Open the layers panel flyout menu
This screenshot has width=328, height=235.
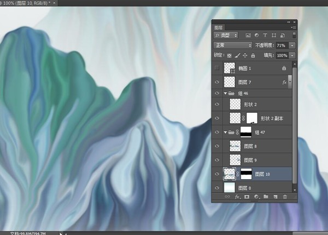[293, 27]
